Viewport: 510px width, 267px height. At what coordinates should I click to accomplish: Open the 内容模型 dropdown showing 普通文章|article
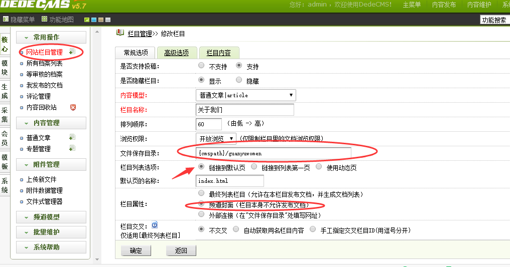(x=245, y=95)
